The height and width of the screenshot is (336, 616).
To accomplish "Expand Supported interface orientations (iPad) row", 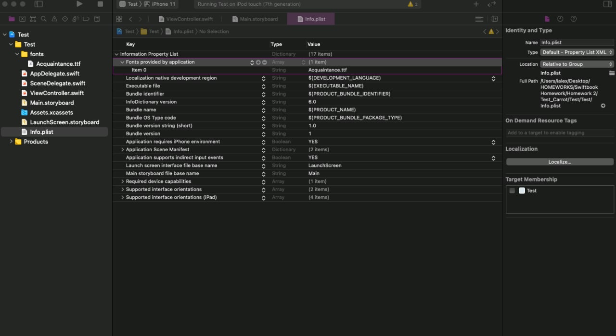I will 122,197.
